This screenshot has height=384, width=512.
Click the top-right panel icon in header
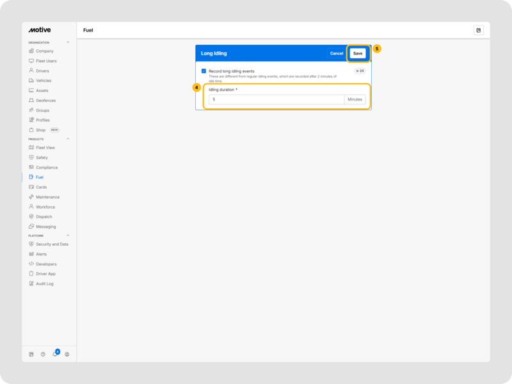click(x=478, y=30)
